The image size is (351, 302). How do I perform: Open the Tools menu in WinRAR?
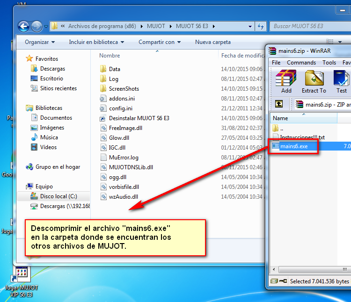(329, 62)
